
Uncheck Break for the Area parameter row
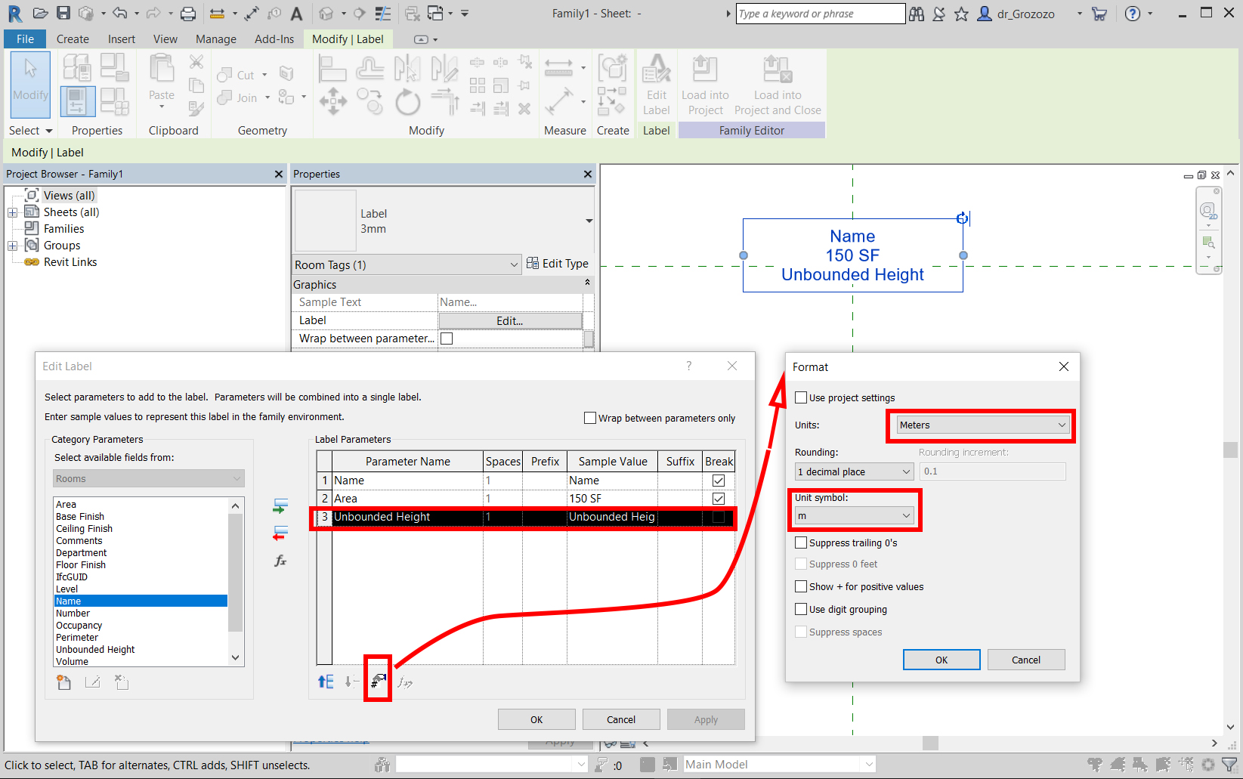[x=718, y=498]
